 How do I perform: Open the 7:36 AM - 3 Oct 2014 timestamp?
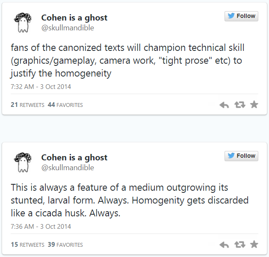point(41,226)
